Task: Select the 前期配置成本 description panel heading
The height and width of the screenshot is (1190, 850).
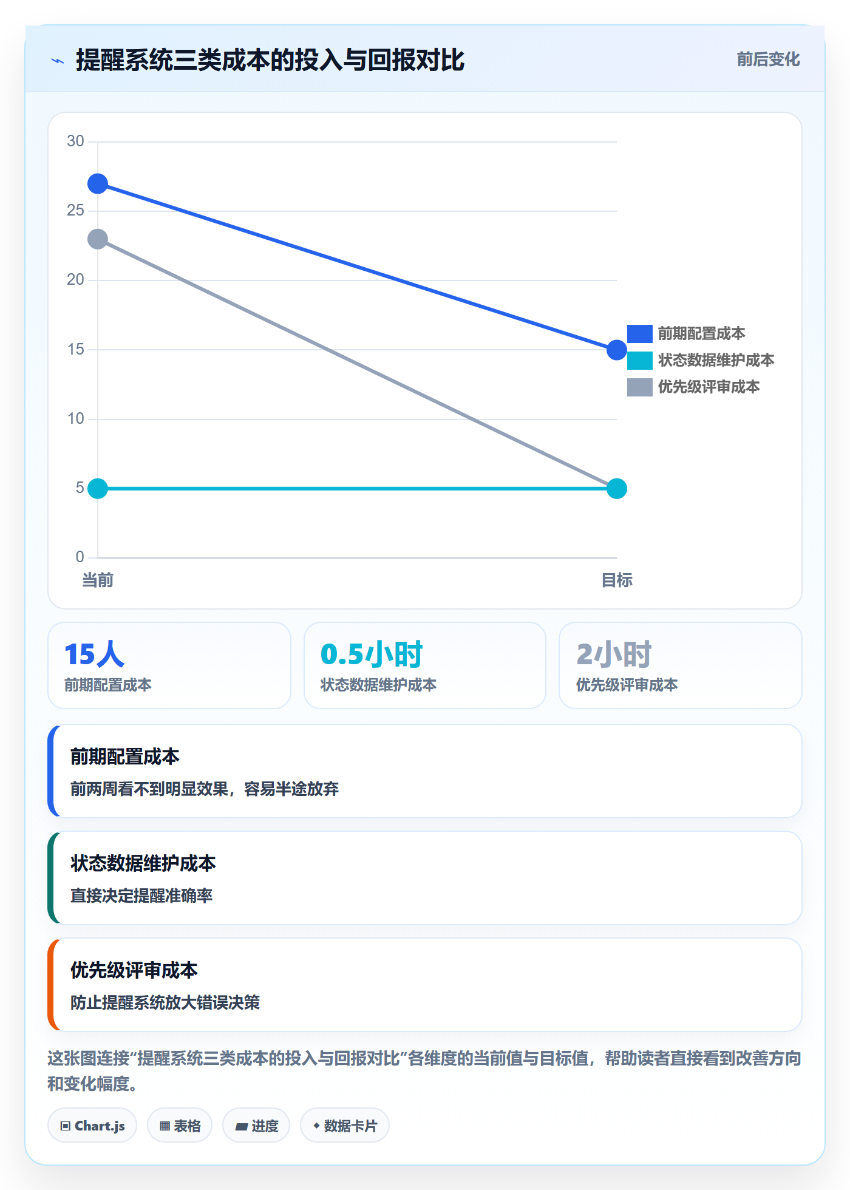Action: tap(125, 757)
